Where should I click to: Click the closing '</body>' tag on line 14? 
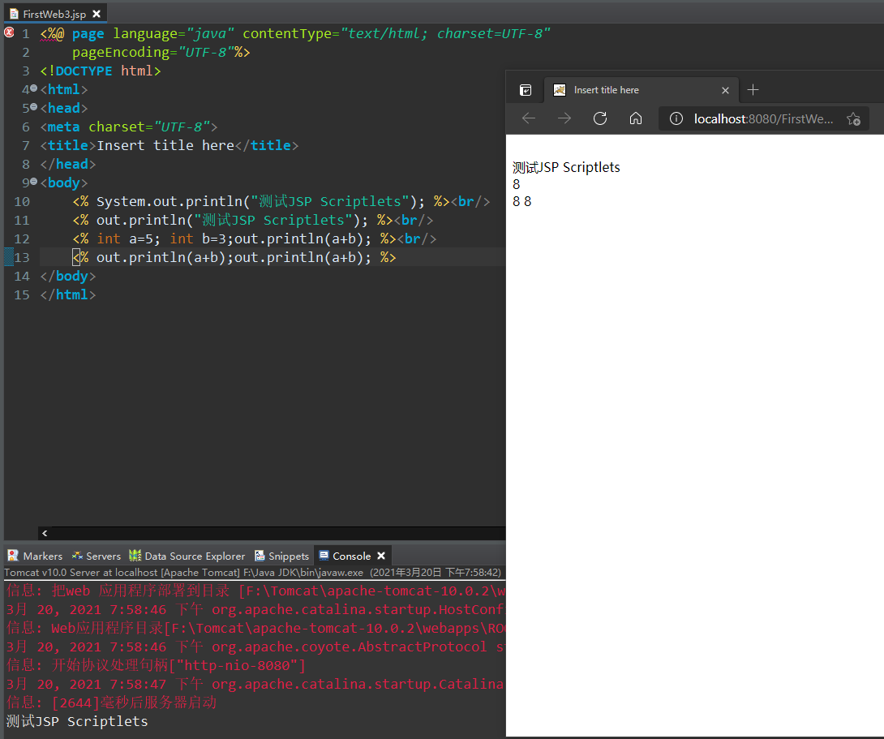point(67,276)
